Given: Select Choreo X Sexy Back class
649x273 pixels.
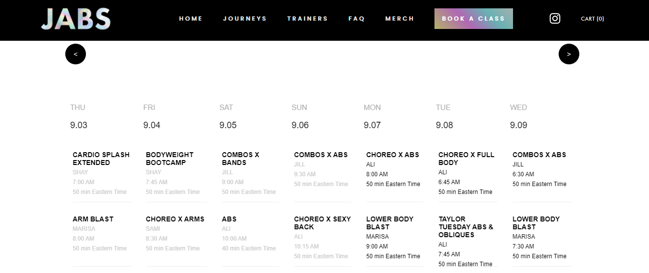Looking at the screenshot, I should tap(323, 223).
